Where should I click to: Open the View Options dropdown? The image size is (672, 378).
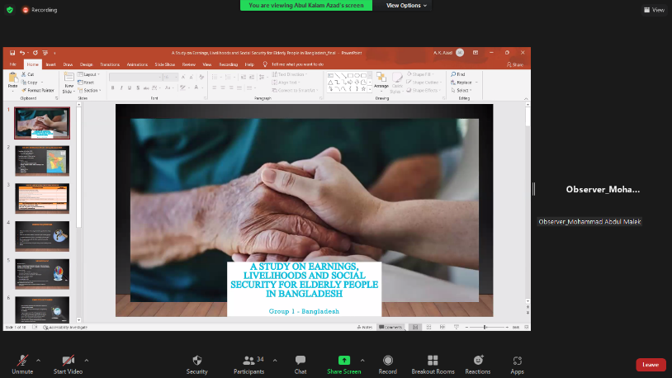click(x=406, y=6)
